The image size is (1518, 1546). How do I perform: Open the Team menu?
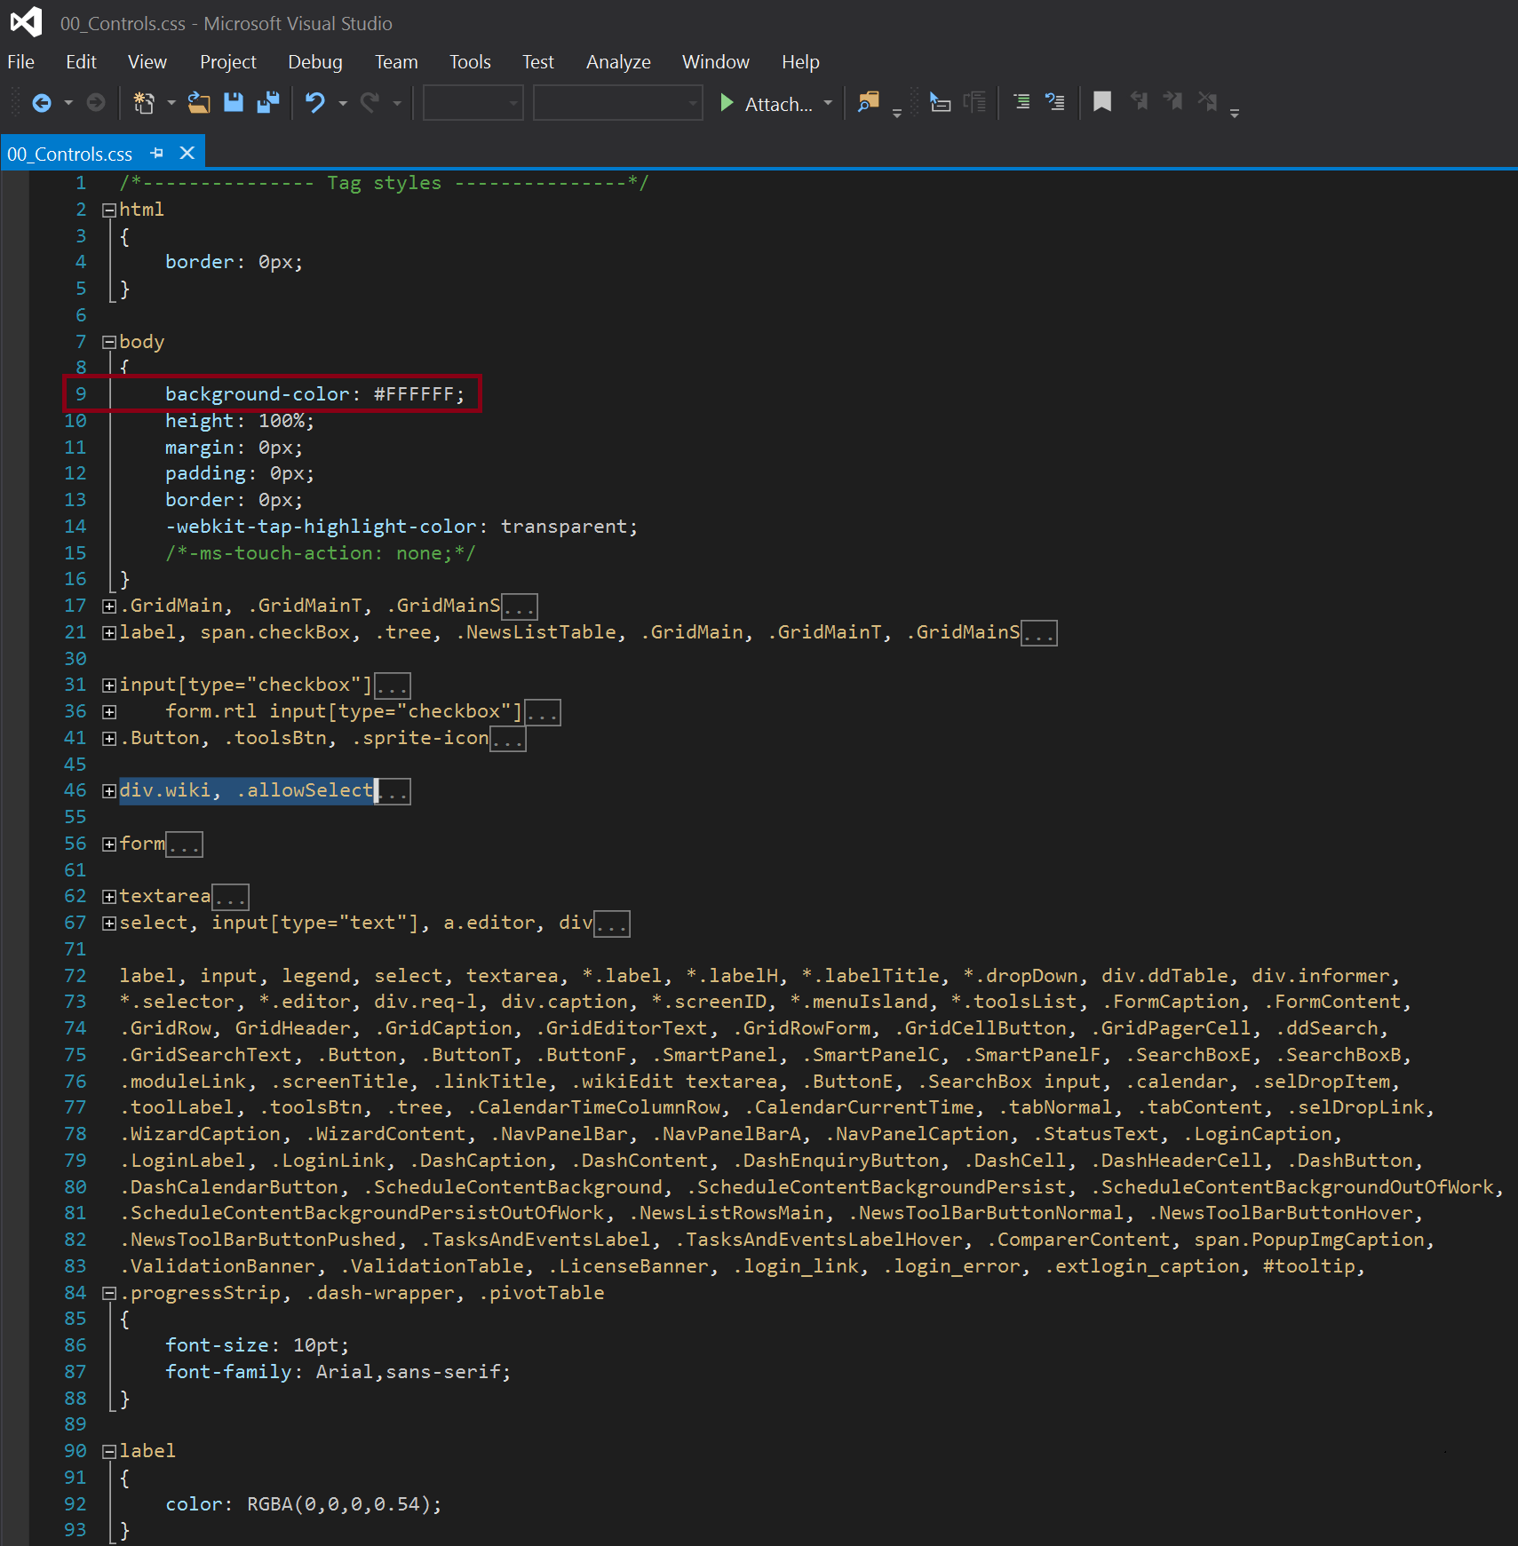coord(396,62)
